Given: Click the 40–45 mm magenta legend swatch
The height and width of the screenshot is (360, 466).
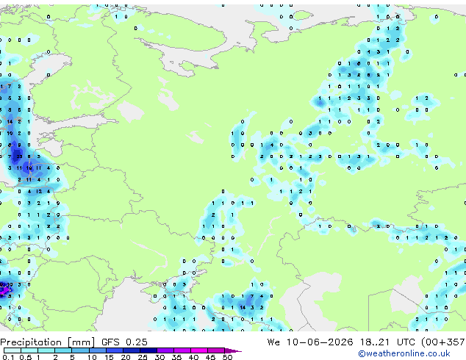Looking at the screenshot, I should tap(199, 350).
